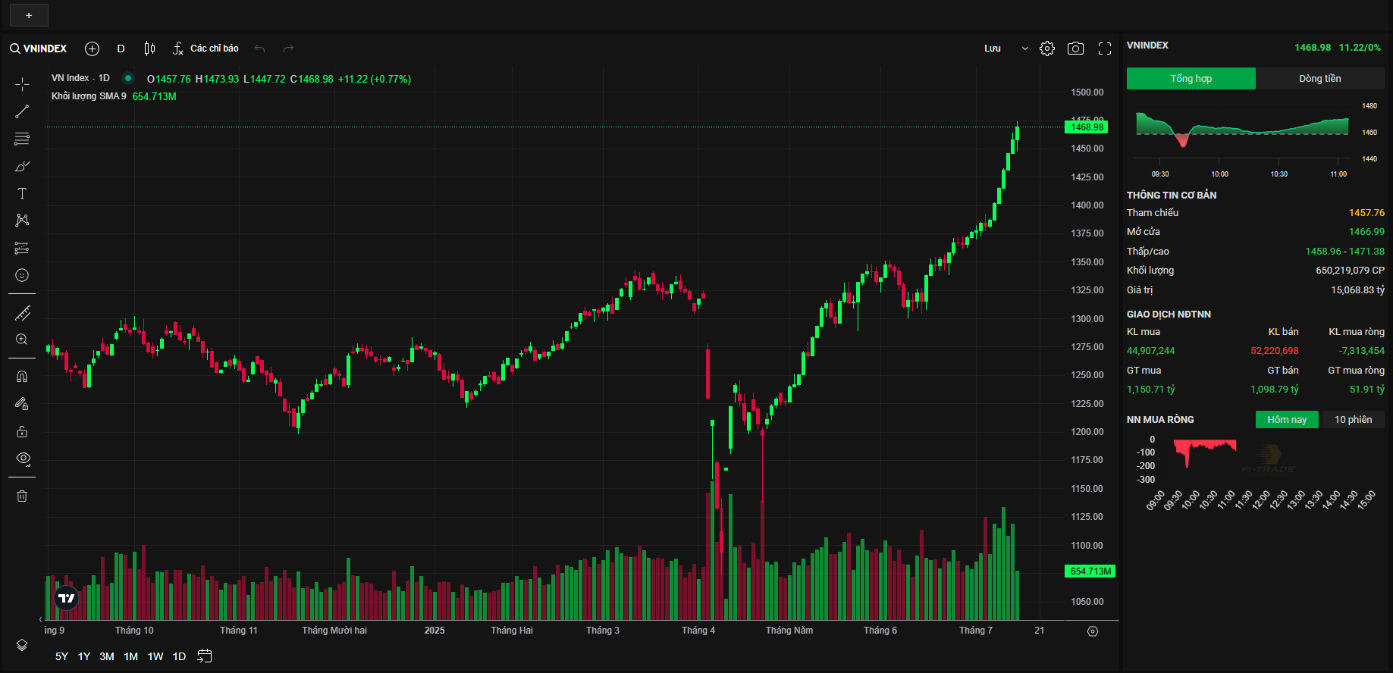Select the trend line drawing tool
Viewport: 1393px width, 673px height.
coord(22,111)
